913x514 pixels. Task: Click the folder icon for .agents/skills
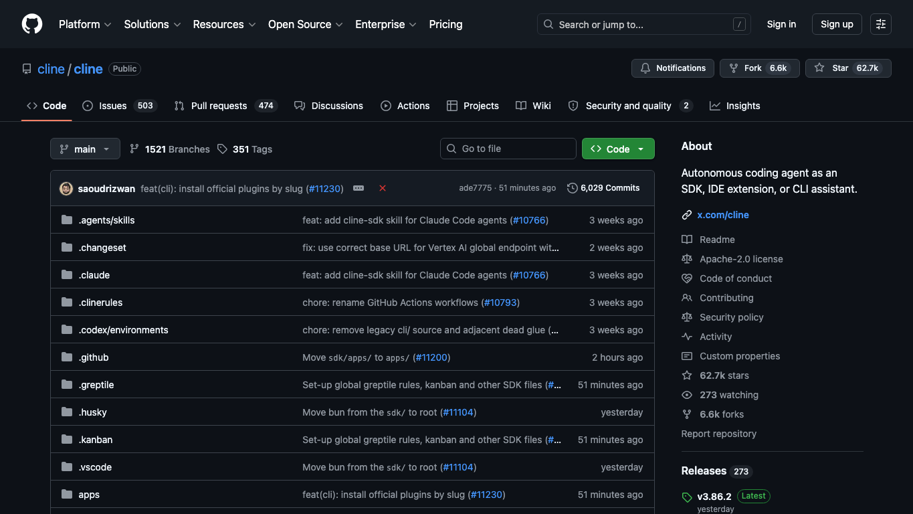tap(67, 220)
